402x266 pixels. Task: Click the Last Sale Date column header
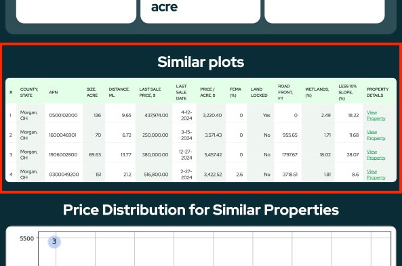[x=181, y=92]
